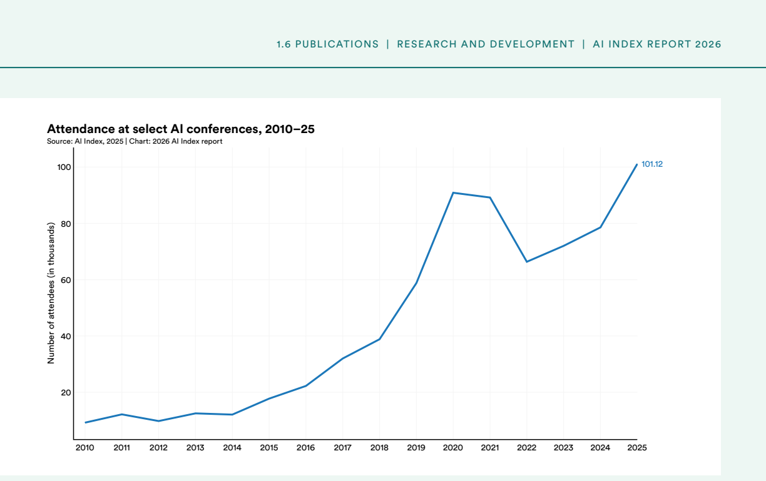766x481 pixels.
Task: Click the y-axis tick value '60'
Action: (64, 280)
